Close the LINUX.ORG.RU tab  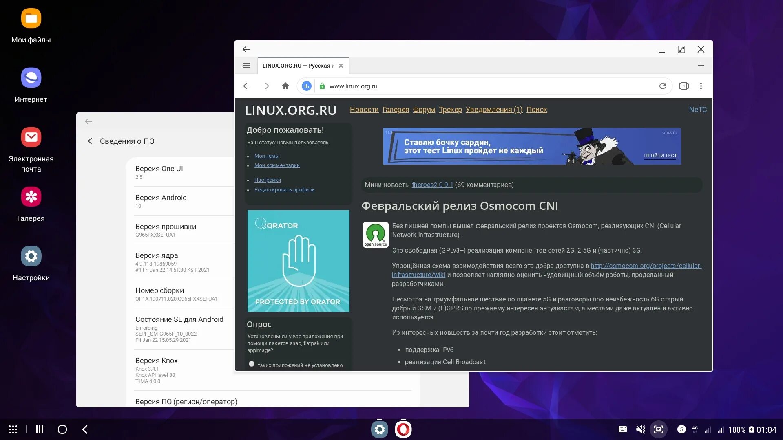(x=341, y=66)
